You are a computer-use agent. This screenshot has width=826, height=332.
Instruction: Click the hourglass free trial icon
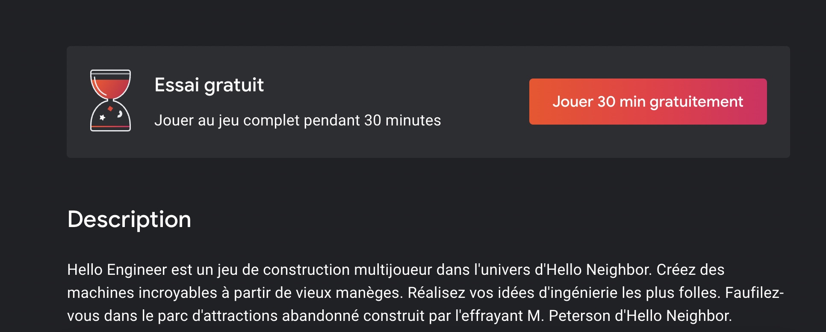click(110, 101)
